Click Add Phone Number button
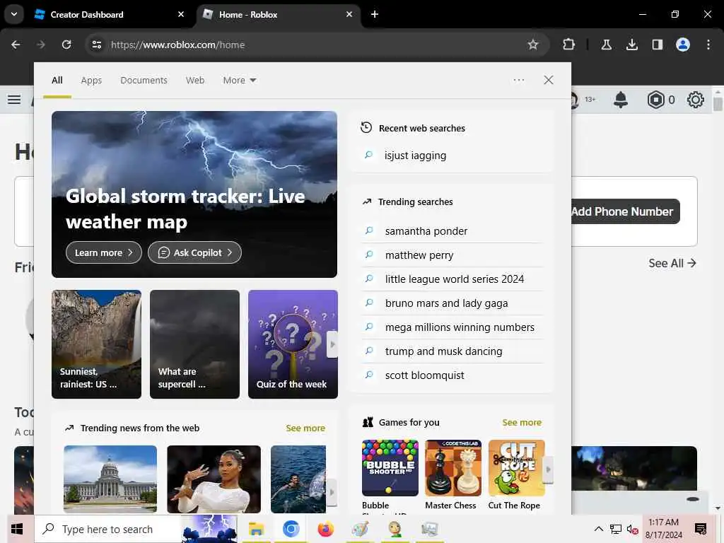Image resolution: width=724 pixels, height=543 pixels. click(x=625, y=211)
